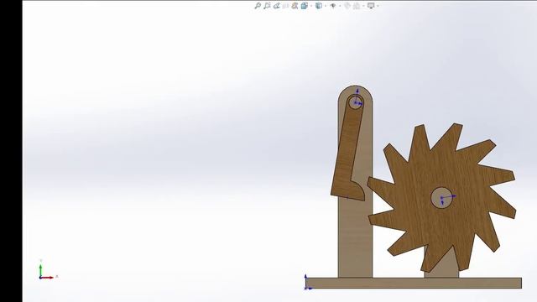The height and width of the screenshot is (302, 537).
Task: Expand the Display Style dropdown arrow
Action: pos(326,6)
